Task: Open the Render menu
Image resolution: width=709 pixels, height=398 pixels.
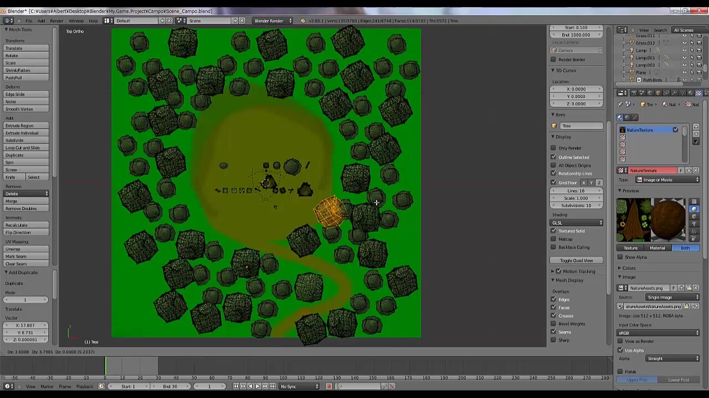Action: pos(56,21)
